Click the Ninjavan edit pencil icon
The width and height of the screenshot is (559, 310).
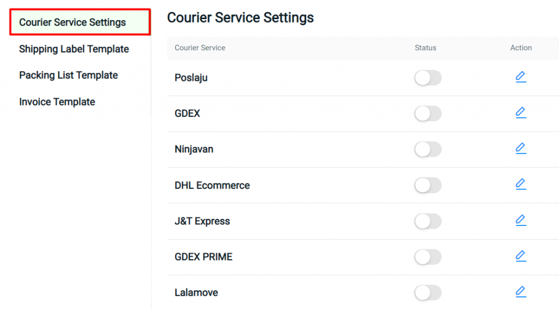tap(521, 148)
